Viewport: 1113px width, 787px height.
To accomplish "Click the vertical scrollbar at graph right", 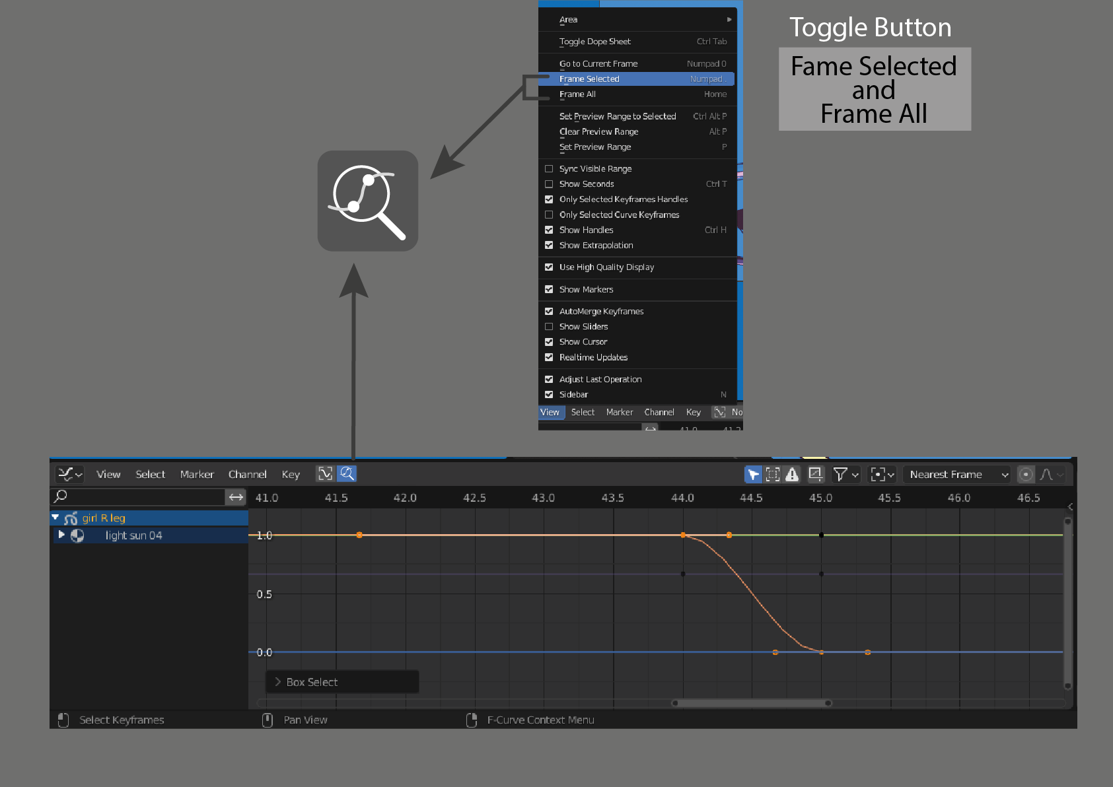I will click(x=1067, y=603).
